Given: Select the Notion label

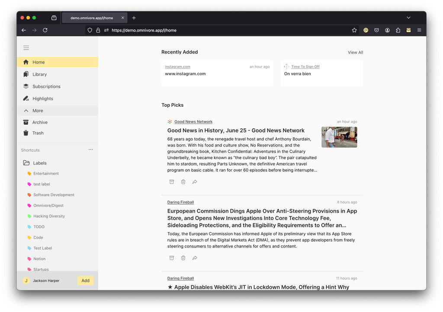Looking at the screenshot, I should click(x=39, y=259).
